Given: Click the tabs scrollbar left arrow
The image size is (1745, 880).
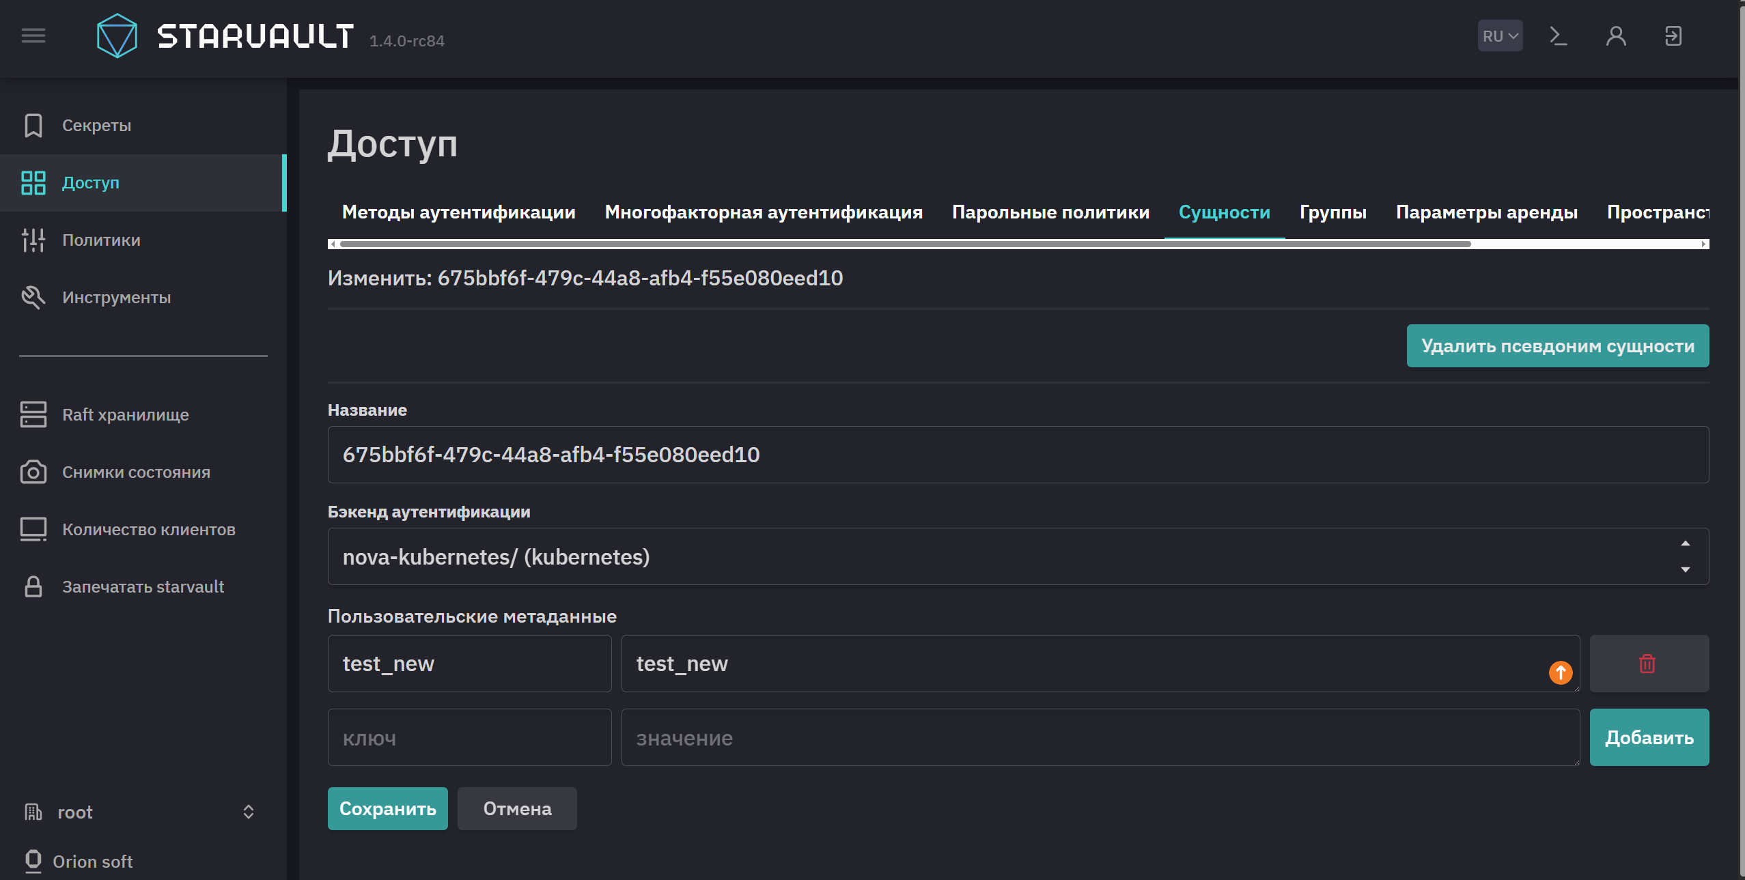Looking at the screenshot, I should pyautogui.click(x=333, y=244).
